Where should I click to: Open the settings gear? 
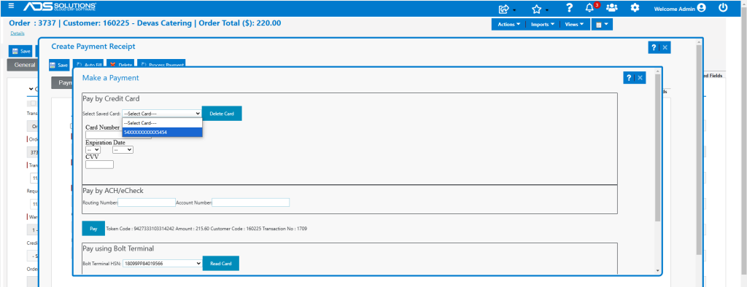click(635, 8)
